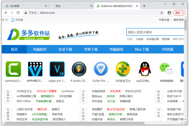Open the ADSafe广告管家 link
189x126 pixels.
(47, 91)
